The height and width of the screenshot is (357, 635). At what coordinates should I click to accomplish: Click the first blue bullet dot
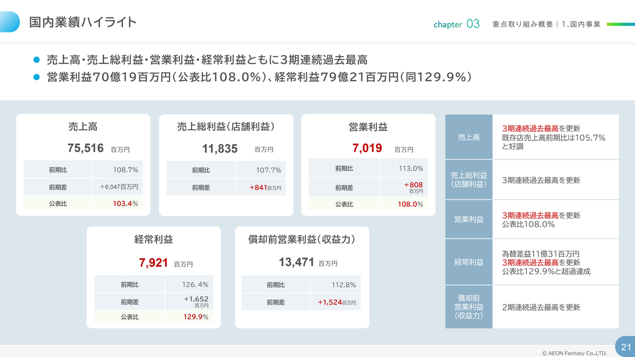click(x=36, y=60)
